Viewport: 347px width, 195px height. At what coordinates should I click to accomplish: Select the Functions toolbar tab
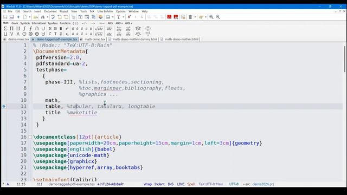tap(65, 23)
